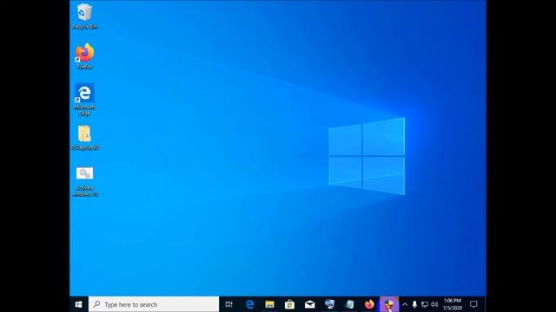556x312 pixels.
Task: Select the zipped folder icon on the desktop
Action: pyautogui.click(x=84, y=138)
